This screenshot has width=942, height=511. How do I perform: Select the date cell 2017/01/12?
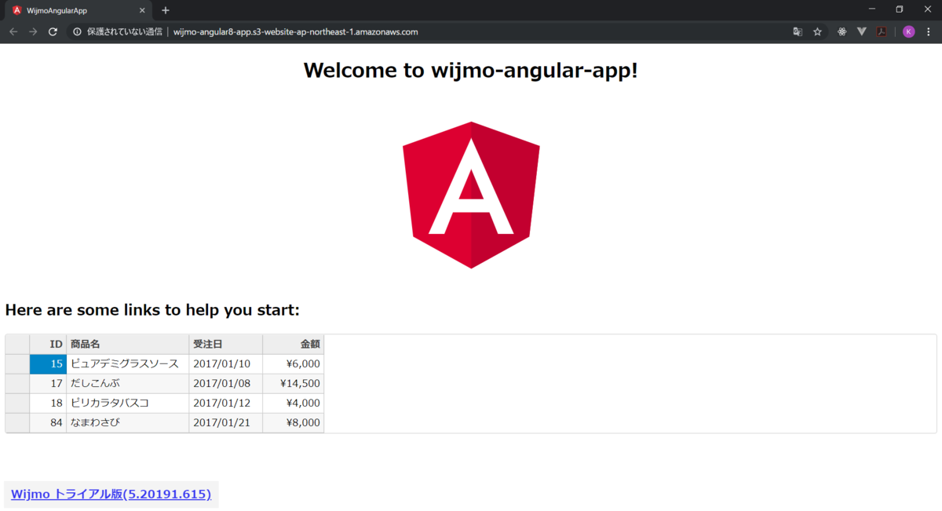coord(226,403)
